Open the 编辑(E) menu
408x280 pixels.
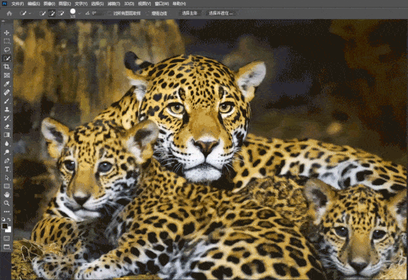tap(34, 4)
